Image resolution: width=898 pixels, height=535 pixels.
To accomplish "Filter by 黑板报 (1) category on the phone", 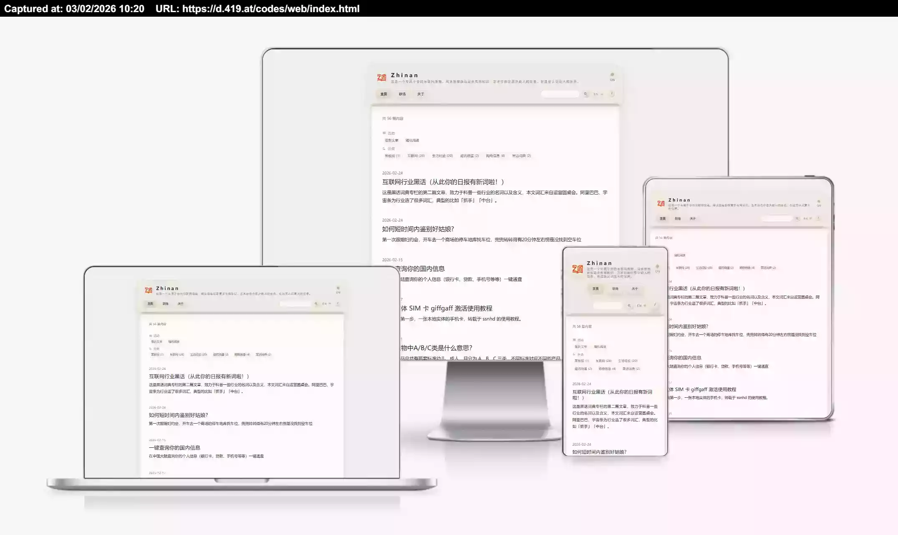I will click(582, 361).
